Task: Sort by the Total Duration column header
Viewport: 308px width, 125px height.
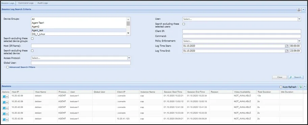Action: (x=268, y=92)
